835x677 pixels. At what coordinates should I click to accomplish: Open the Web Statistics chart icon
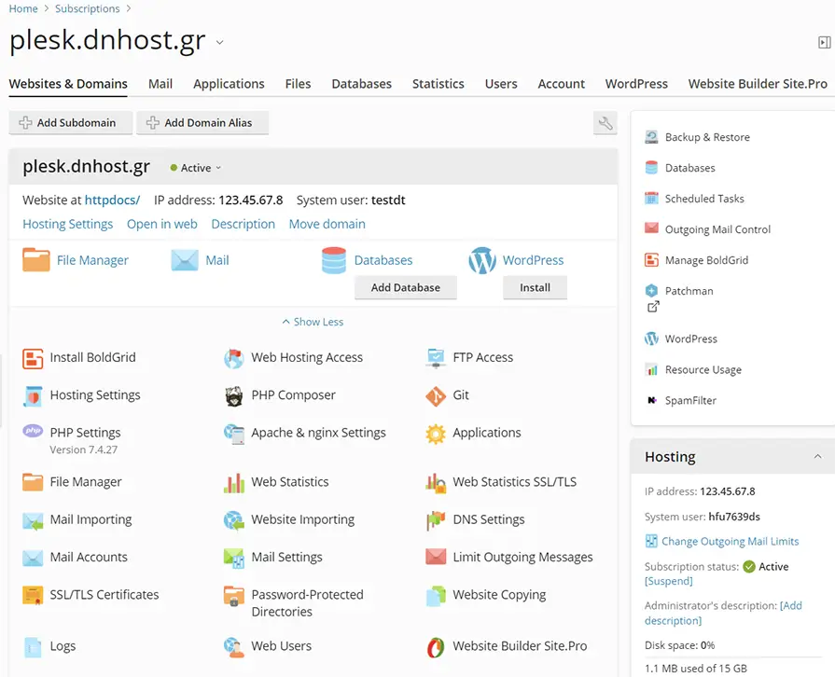tap(234, 483)
